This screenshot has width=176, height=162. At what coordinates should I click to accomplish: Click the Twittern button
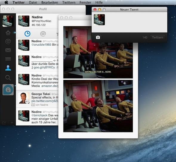tap(158, 37)
